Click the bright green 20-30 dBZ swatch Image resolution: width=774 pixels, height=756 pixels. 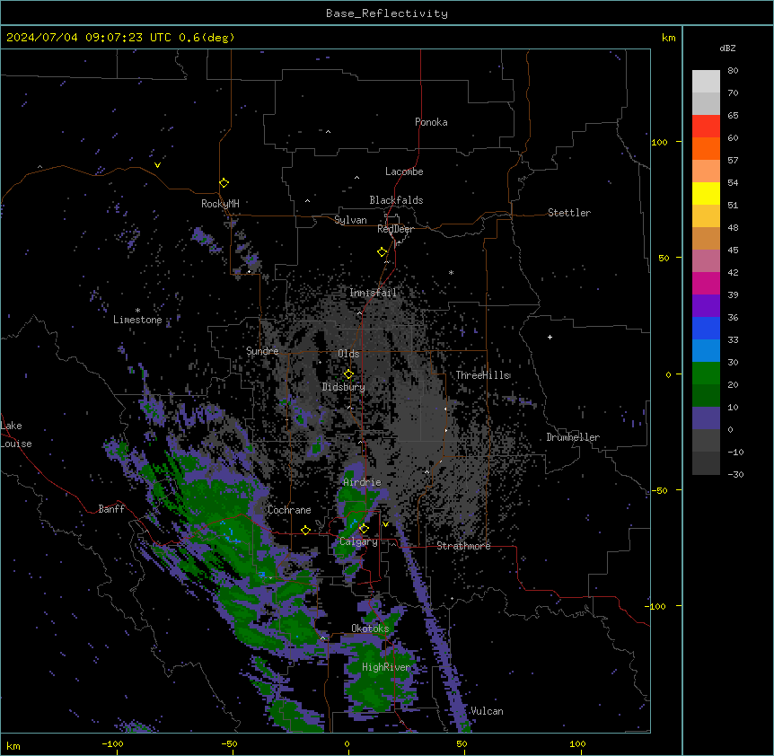(x=706, y=374)
